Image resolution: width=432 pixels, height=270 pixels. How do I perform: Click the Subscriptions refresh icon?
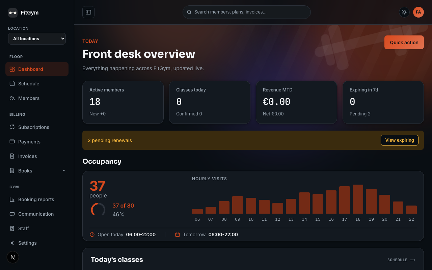click(x=12, y=127)
